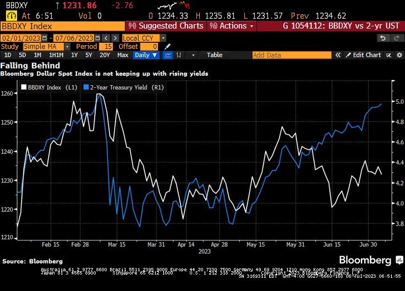Click the redo arrow icon
The height and width of the screenshot is (291, 405).
click(396, 38)
